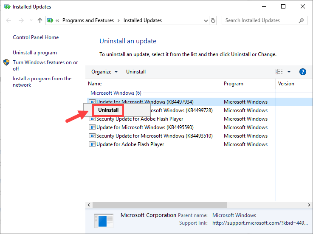Click the horizontal scrollbar thumb

(x=160, y=205)
